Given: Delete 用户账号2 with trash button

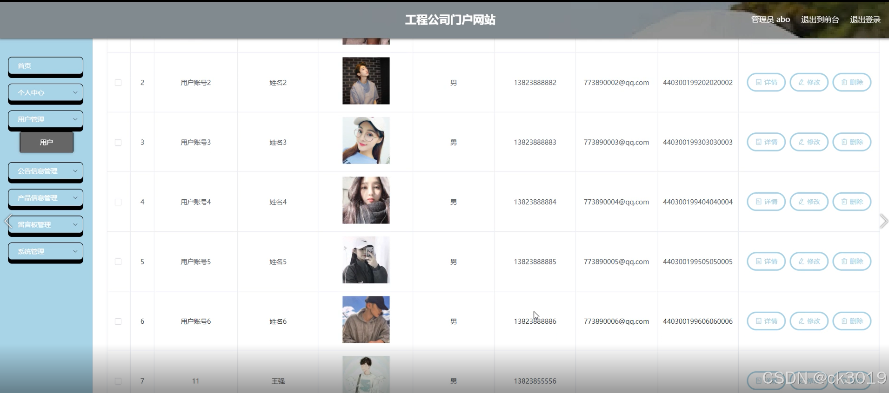Looking at the screenshot, I should pyautogui.click(x=852, y=82).
